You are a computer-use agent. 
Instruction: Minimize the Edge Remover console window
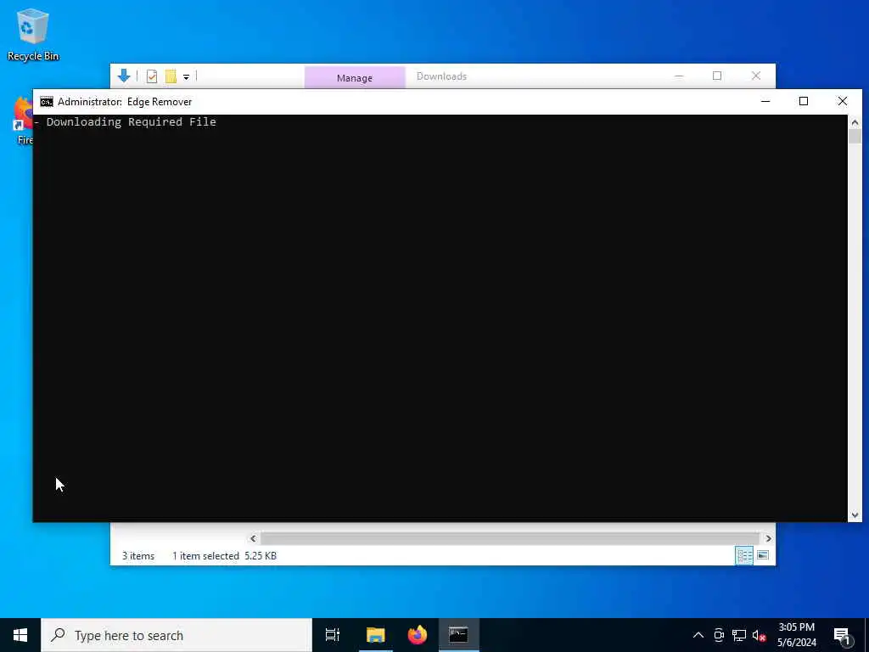click(765, 102)
